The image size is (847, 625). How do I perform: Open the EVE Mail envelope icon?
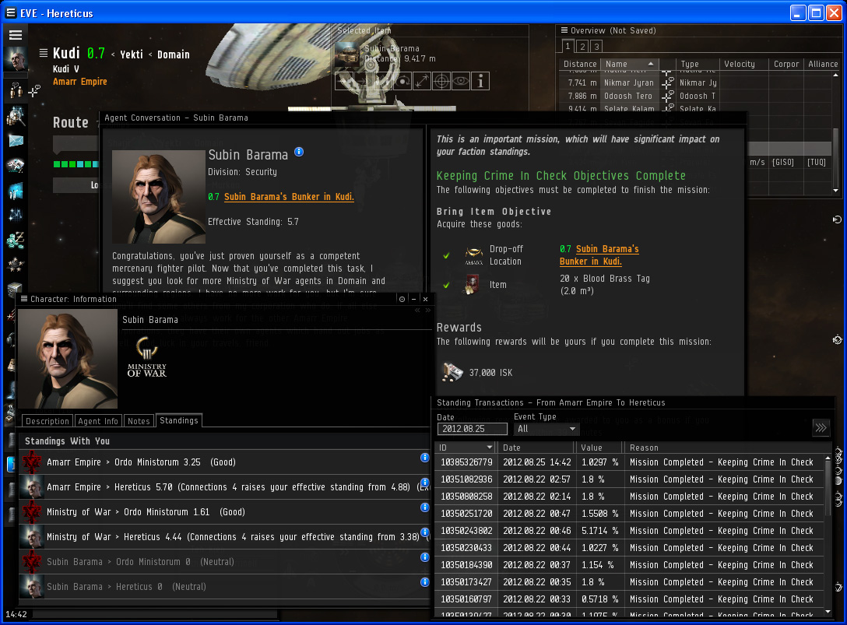(x=16, y=141)
